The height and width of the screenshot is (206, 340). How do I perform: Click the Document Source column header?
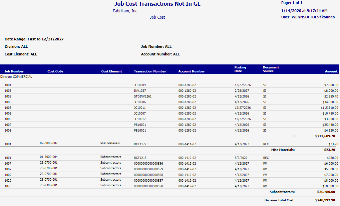point(271,69)
